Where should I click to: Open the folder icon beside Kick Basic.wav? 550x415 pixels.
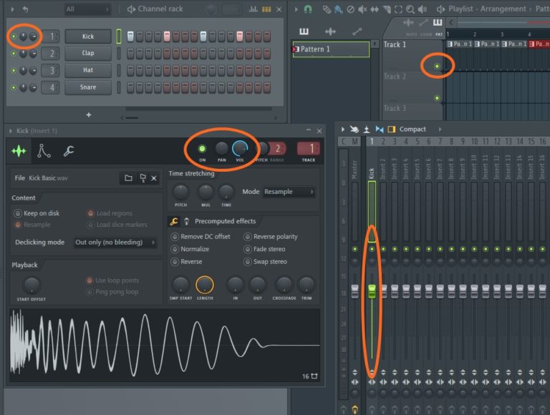128,178
